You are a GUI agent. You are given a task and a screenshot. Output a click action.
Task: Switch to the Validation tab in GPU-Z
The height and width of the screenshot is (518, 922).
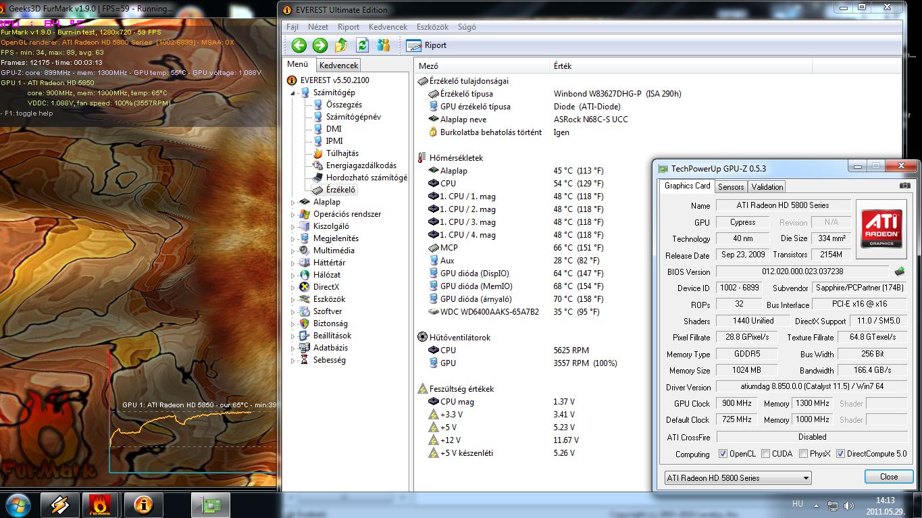(767, 187)
